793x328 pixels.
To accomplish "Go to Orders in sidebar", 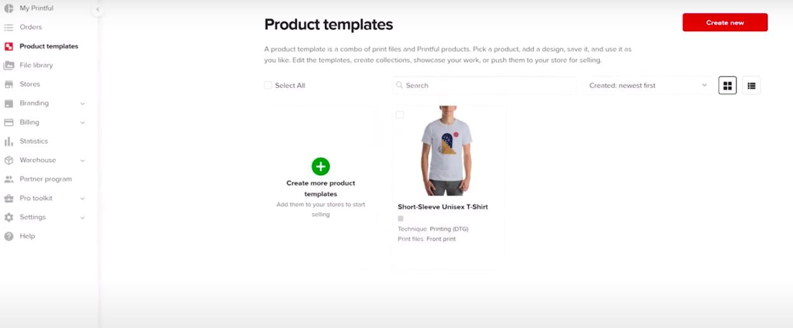I will click(x=31, y=27).
